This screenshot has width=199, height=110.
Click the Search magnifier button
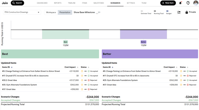click(x=18, y=3)
